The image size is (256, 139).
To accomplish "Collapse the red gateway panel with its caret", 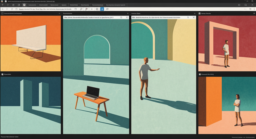I will (x=254, y=14).
